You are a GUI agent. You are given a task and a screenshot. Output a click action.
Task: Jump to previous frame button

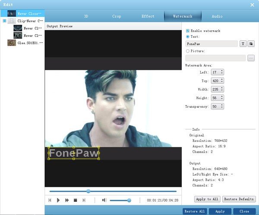click(x=50, y=200)
